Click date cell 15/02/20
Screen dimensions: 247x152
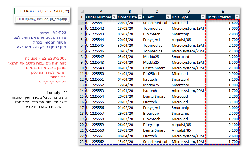pos(130,142)
